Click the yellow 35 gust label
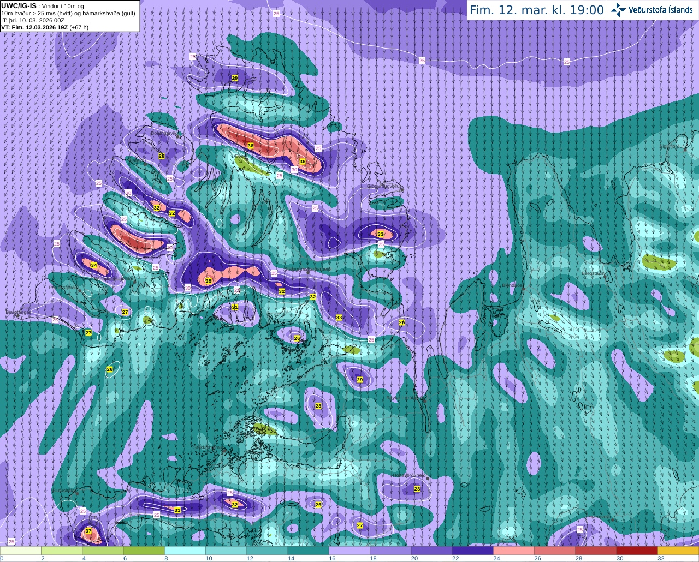 (208, 281)
